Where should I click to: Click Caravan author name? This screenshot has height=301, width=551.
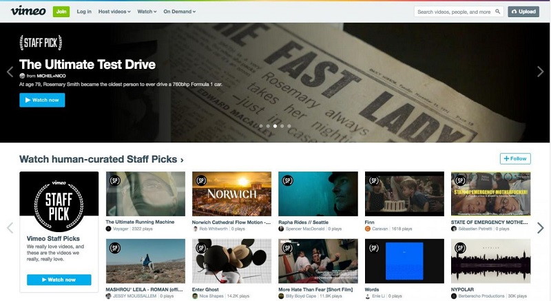380,229
